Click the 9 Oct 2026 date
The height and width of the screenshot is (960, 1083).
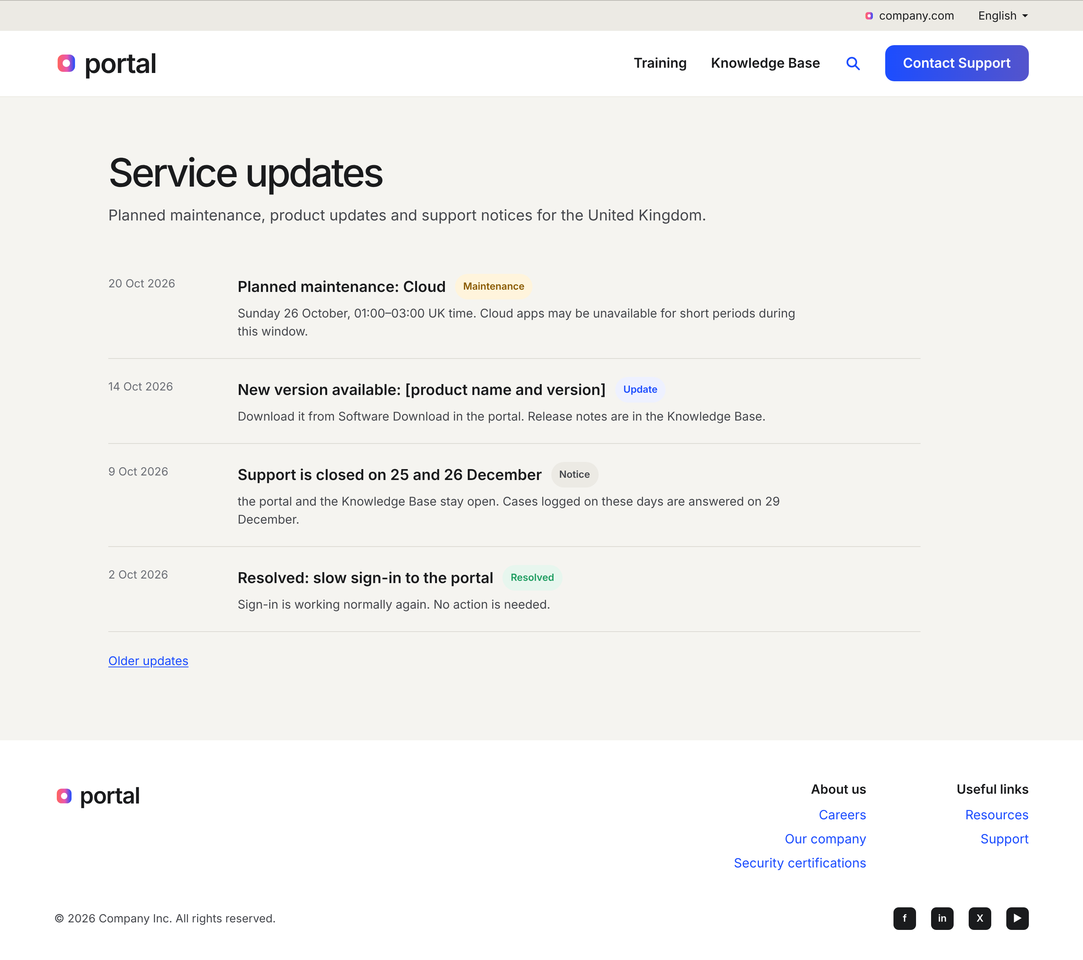138,472
